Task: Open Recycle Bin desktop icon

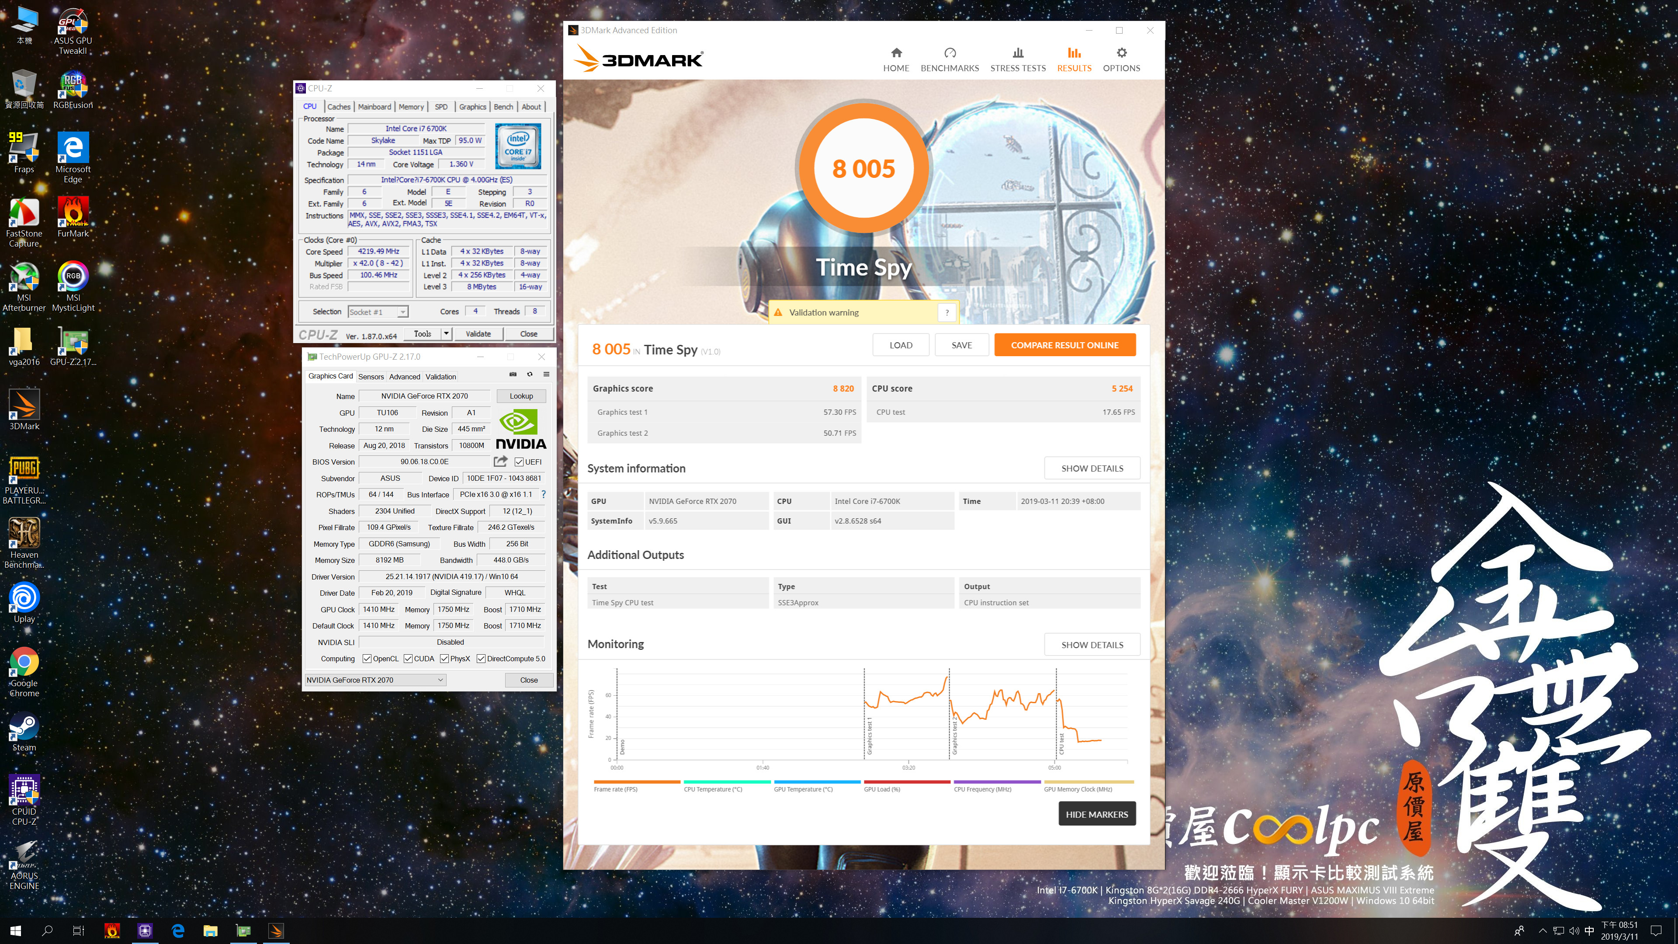Action: (x=24, y=89)
